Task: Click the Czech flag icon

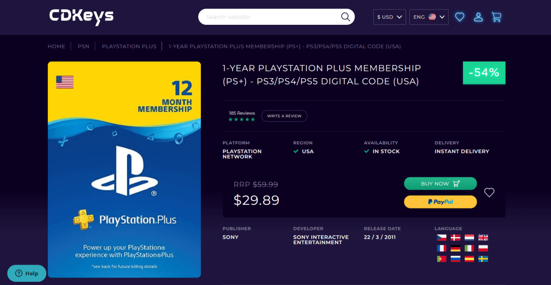Action: [x=441, y=238]
